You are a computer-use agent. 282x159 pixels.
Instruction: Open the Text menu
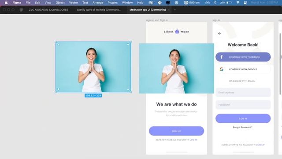click(85, 3)
